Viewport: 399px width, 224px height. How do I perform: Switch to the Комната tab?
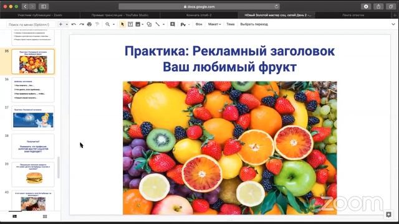(x=199, y=15)
